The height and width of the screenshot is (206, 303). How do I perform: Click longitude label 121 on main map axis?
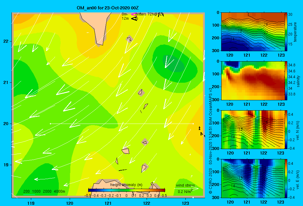[108, 203]
